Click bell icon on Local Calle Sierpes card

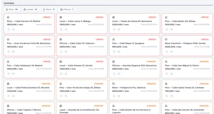tap(61, 74)
